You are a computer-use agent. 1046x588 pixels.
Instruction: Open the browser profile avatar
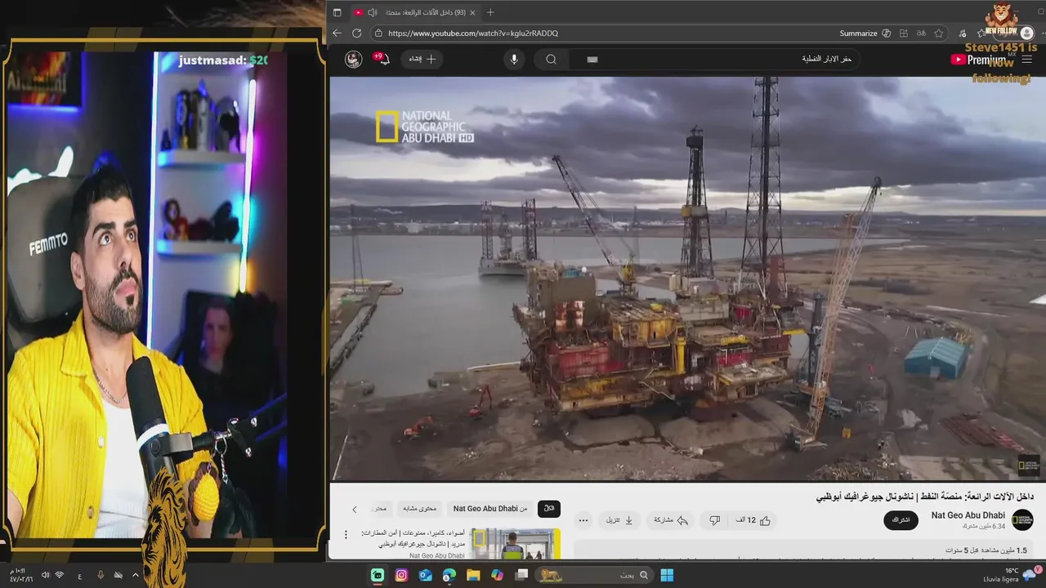(x=1026, y=33)
